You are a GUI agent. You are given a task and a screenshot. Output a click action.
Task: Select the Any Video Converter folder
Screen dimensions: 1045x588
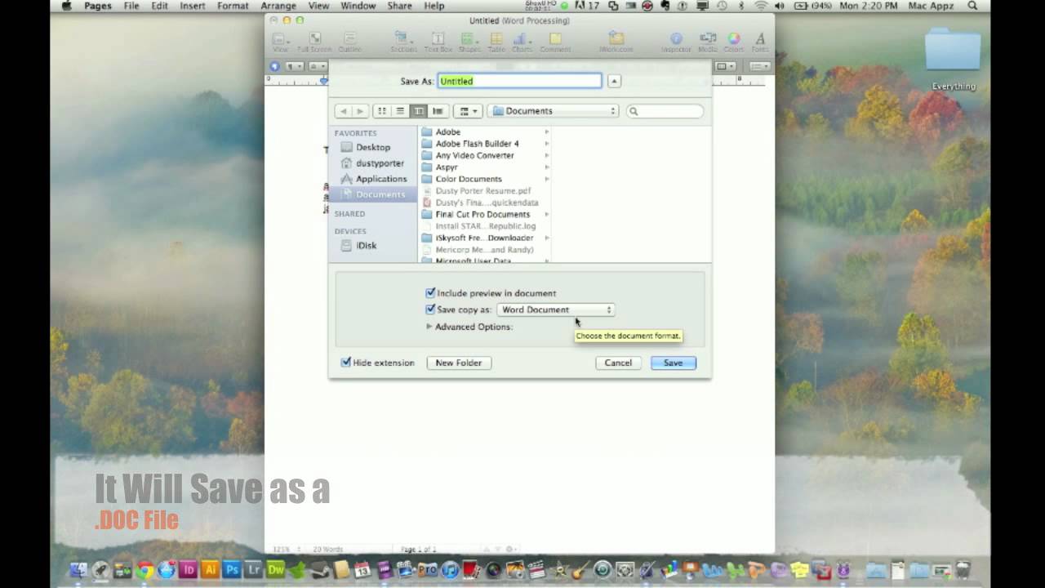[486, 155]
